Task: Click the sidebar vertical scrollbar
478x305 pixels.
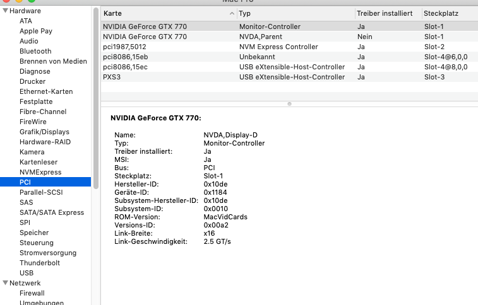Action: pos(96,98)
